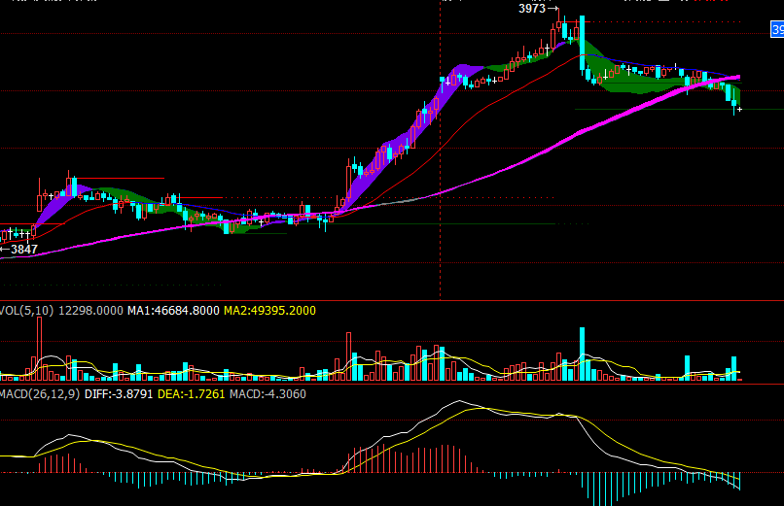
Task: Click the 3847 low price marker
Action: [21, 250]
